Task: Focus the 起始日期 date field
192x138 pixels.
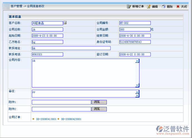Action: 47,36
